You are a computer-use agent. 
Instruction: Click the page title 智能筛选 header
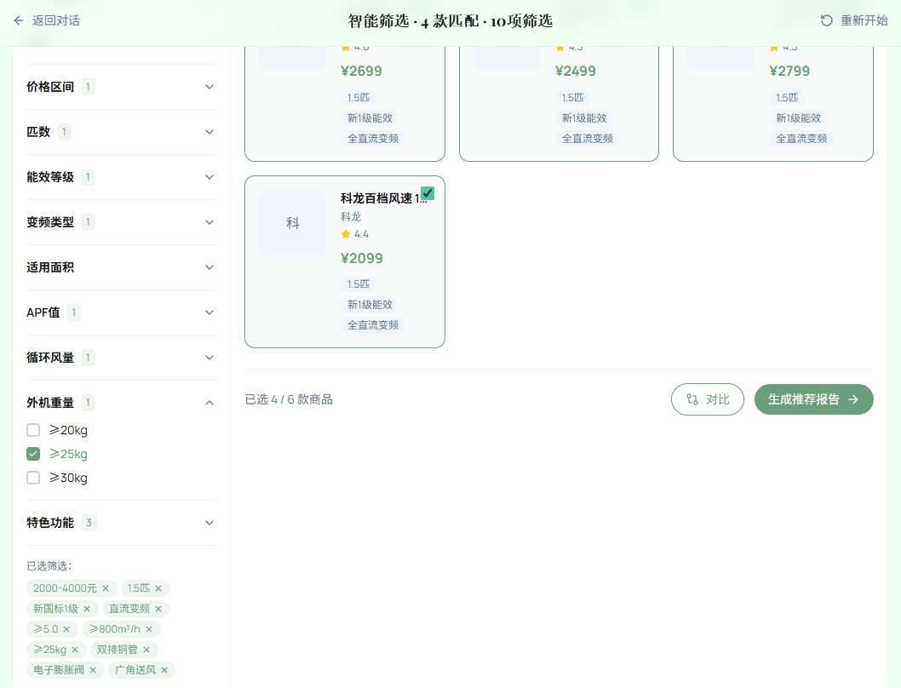(x=450, y=21)
